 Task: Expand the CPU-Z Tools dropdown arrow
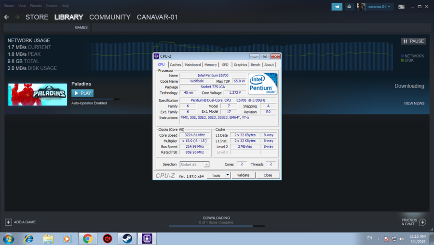(228, 175)
